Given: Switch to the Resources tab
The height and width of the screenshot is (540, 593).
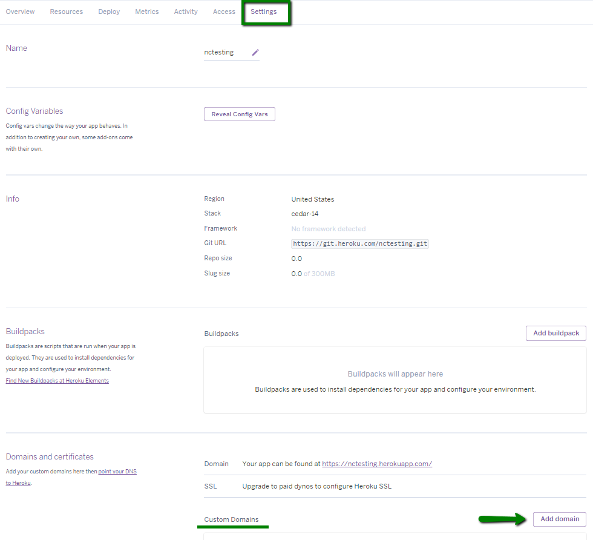Looking at the screenshot, I should pyautogui.click(x=66, y=12).
